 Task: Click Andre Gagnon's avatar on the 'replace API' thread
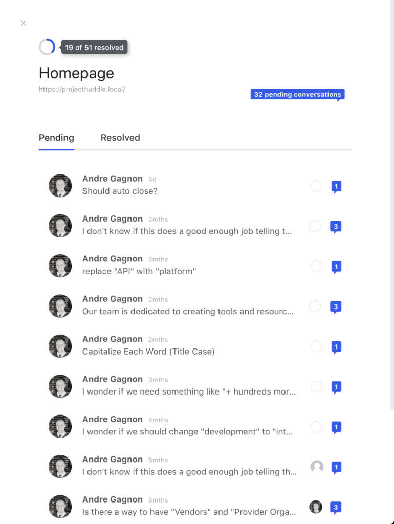click(x=60, y=266)
